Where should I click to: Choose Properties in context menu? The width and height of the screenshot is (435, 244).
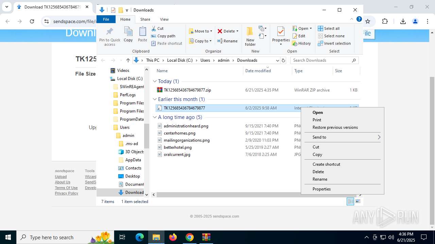click(342, 189)
